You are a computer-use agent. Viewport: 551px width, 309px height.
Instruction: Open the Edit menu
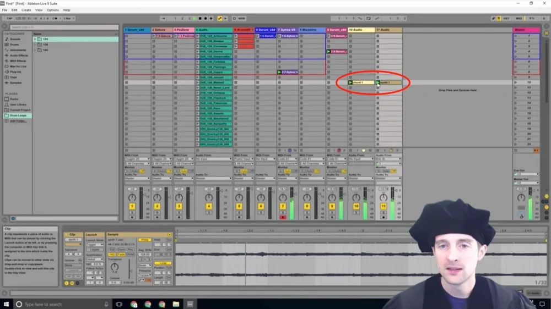pos(14,10)
